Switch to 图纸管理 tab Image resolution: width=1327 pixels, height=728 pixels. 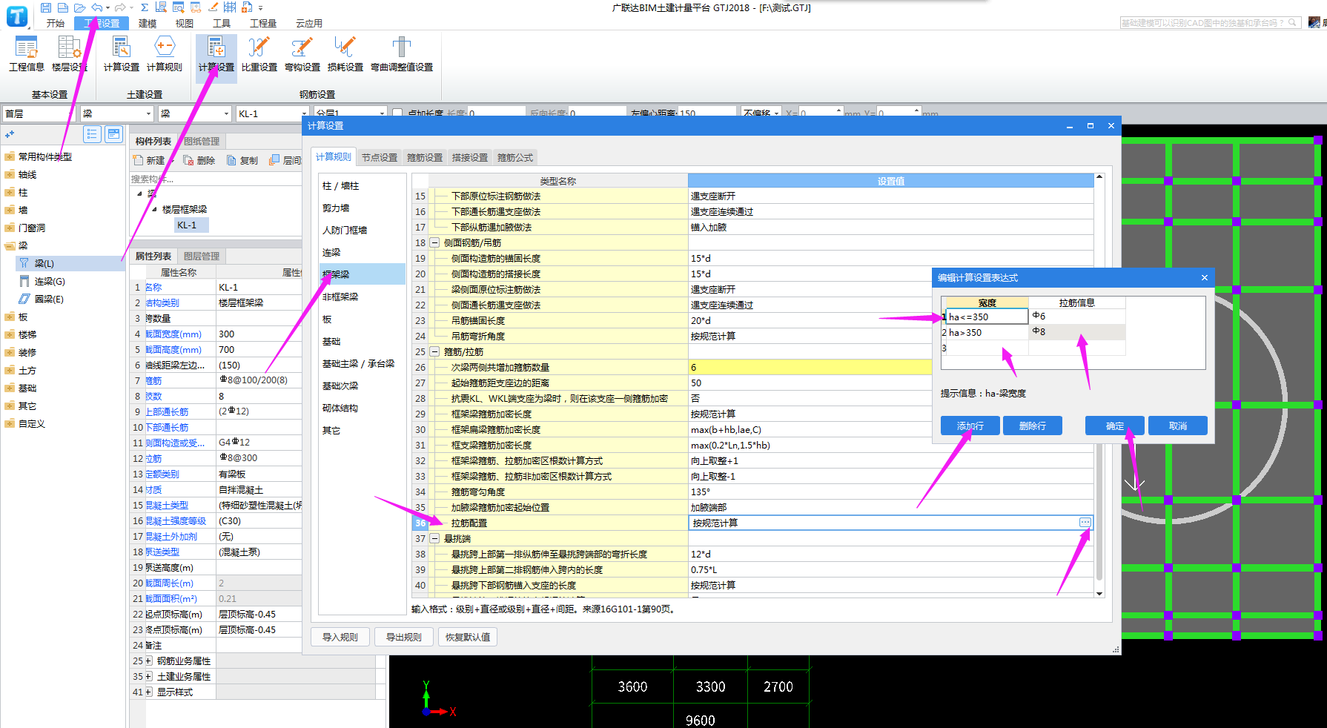pos(202,141)
